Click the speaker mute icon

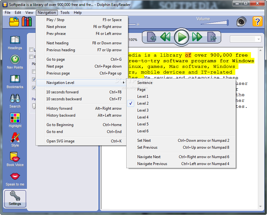(x=241, y=22)
